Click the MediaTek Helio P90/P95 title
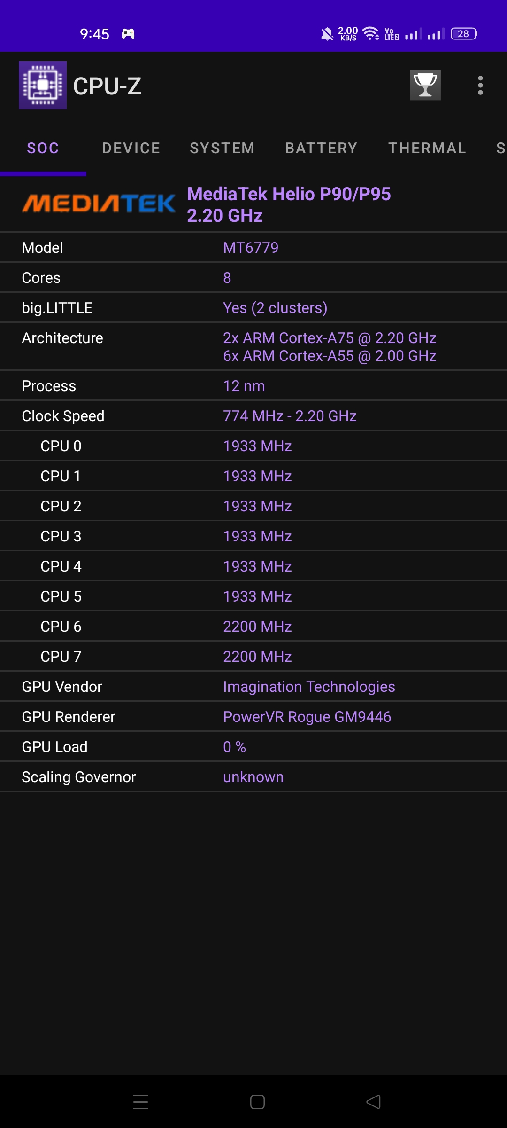Image resolution: width=507 pixels, height=1128 pixels. click(288, 204)
